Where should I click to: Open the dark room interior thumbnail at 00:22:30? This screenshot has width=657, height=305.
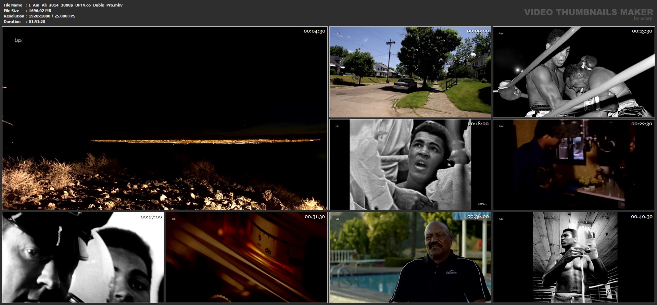tap(574, 165)
